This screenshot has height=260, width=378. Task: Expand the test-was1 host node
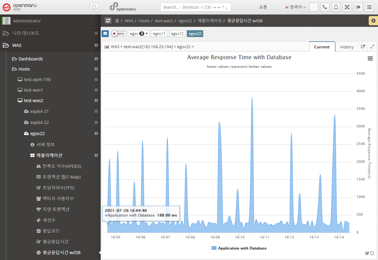pos(96,90)
